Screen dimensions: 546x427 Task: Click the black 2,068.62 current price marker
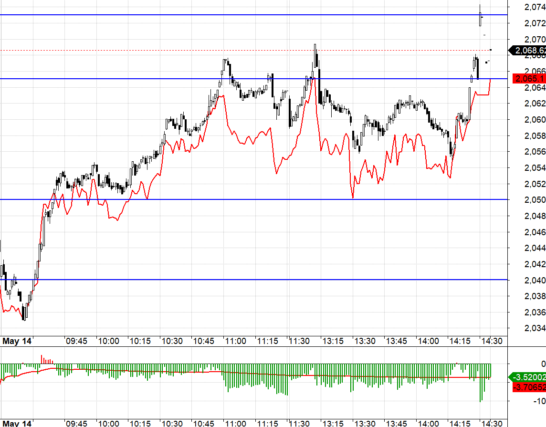[527, 51]
